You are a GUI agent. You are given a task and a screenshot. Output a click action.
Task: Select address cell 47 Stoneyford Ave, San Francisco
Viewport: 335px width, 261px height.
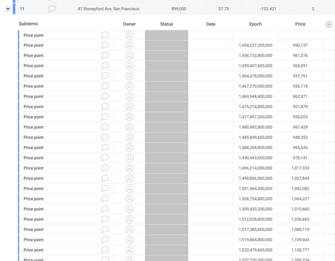[108, 9]
